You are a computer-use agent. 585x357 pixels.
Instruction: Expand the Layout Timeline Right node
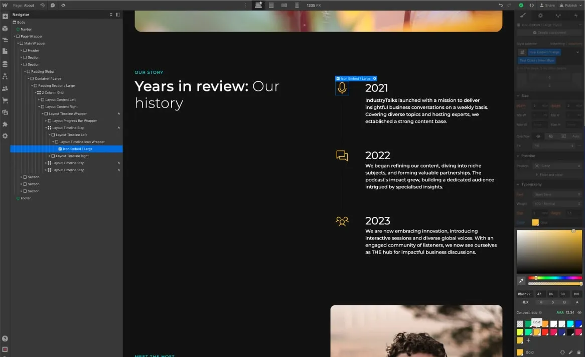pos(50,156)
